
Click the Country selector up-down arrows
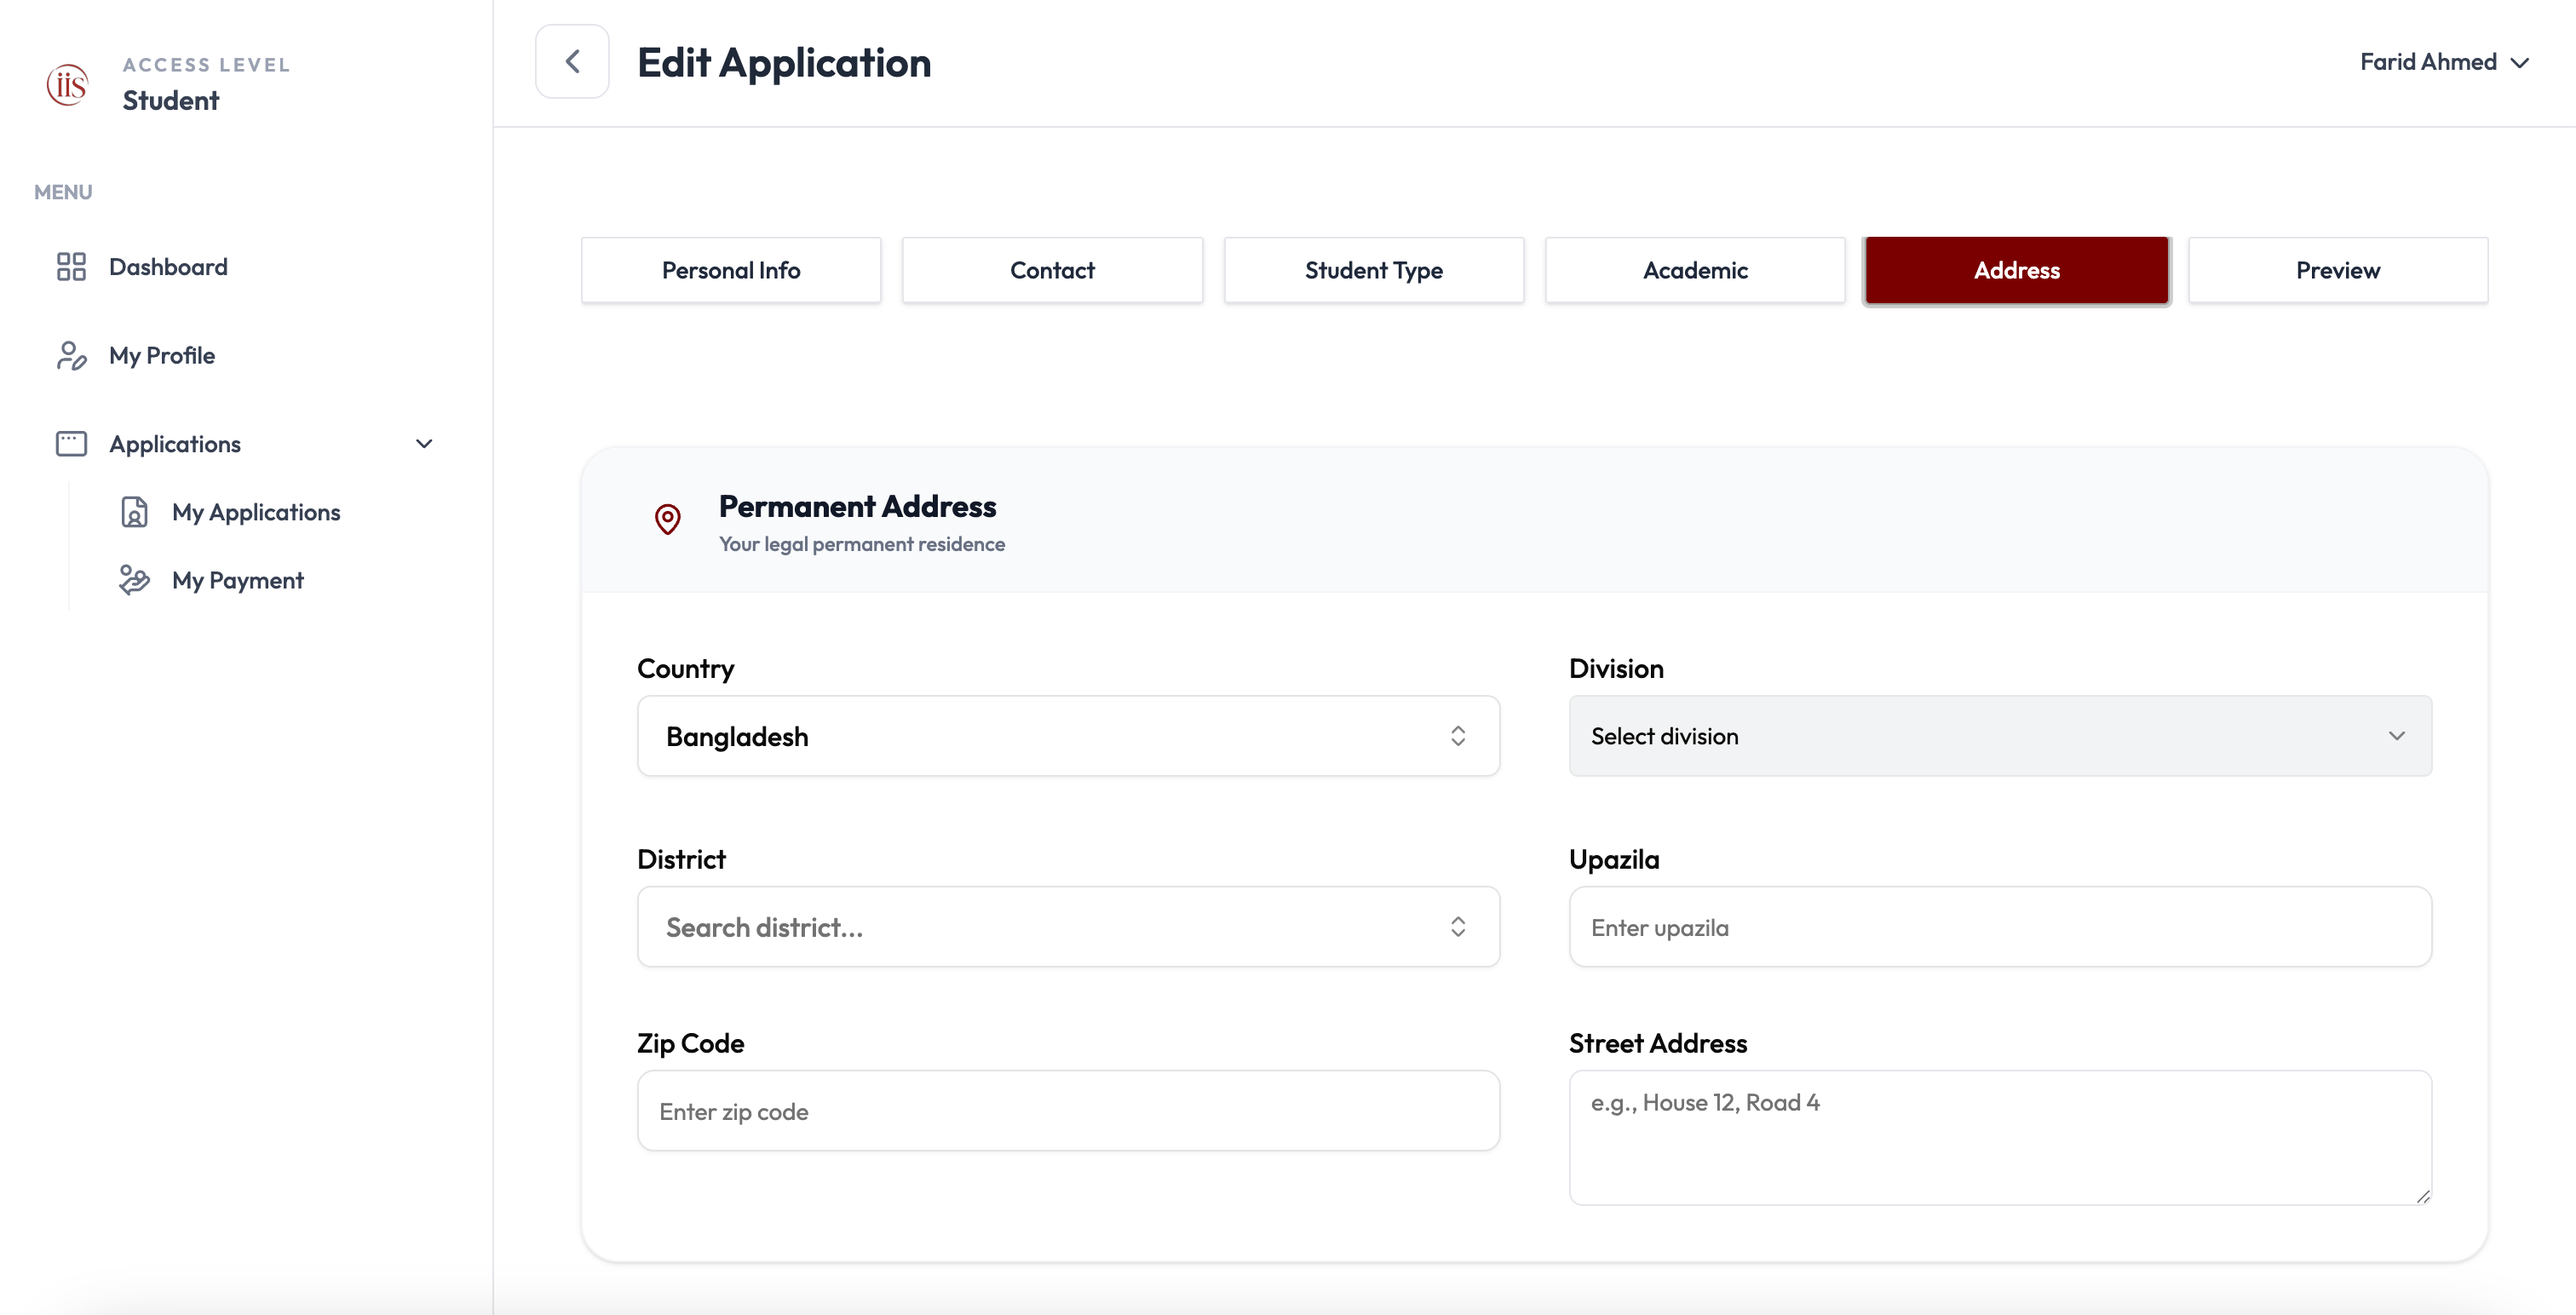tap(1458, 736)
